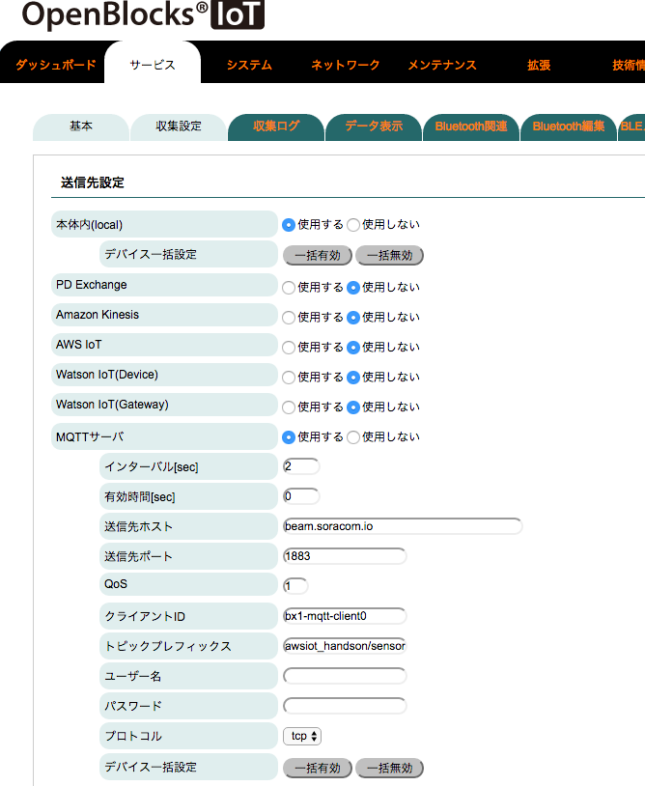Open the ダッシュボード main tab
This screenshot has width=645, height=786.
pos(56,65)
